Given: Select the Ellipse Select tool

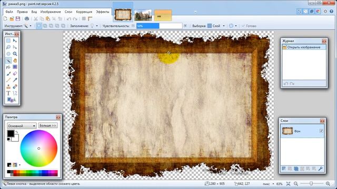Looking at the screenshot, I should pos(8,54).
